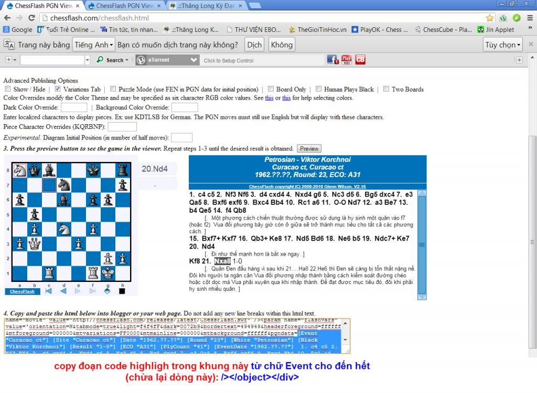Click the Diagram Initial Position field
This screenshot has width=537, height=393.
(x=181, y=138)
